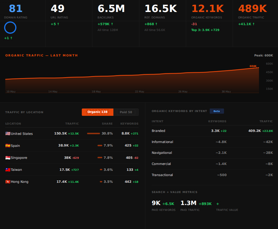Image resolution: width=278 pixels, height=229 pixels.
Task: Click the green plus above Traffic Value
Action: pyautogui.click(x=218, y=204)
